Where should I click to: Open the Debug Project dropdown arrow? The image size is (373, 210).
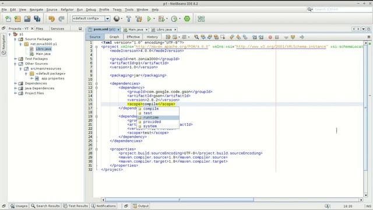(167, 19)
